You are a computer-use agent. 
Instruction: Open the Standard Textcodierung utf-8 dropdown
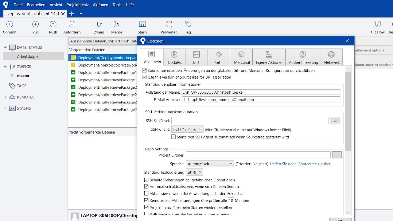[x=194, y=172]
